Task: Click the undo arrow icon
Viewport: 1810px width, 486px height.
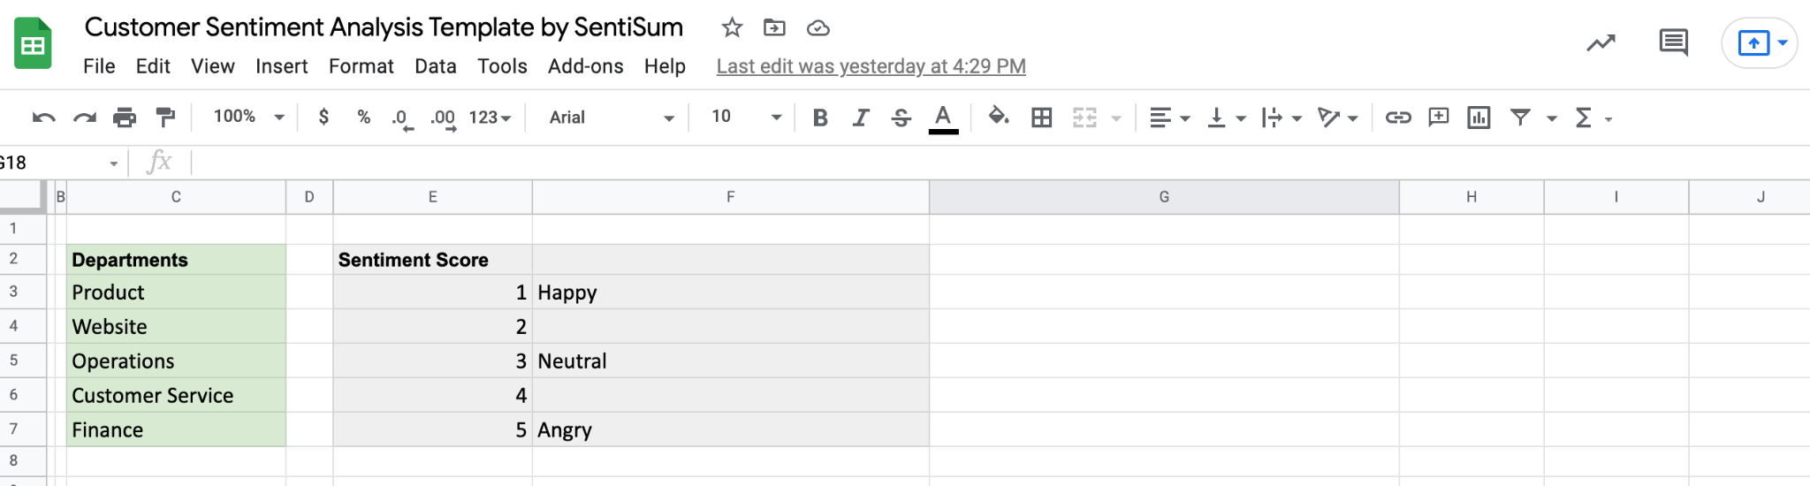Action: point(43,118)
